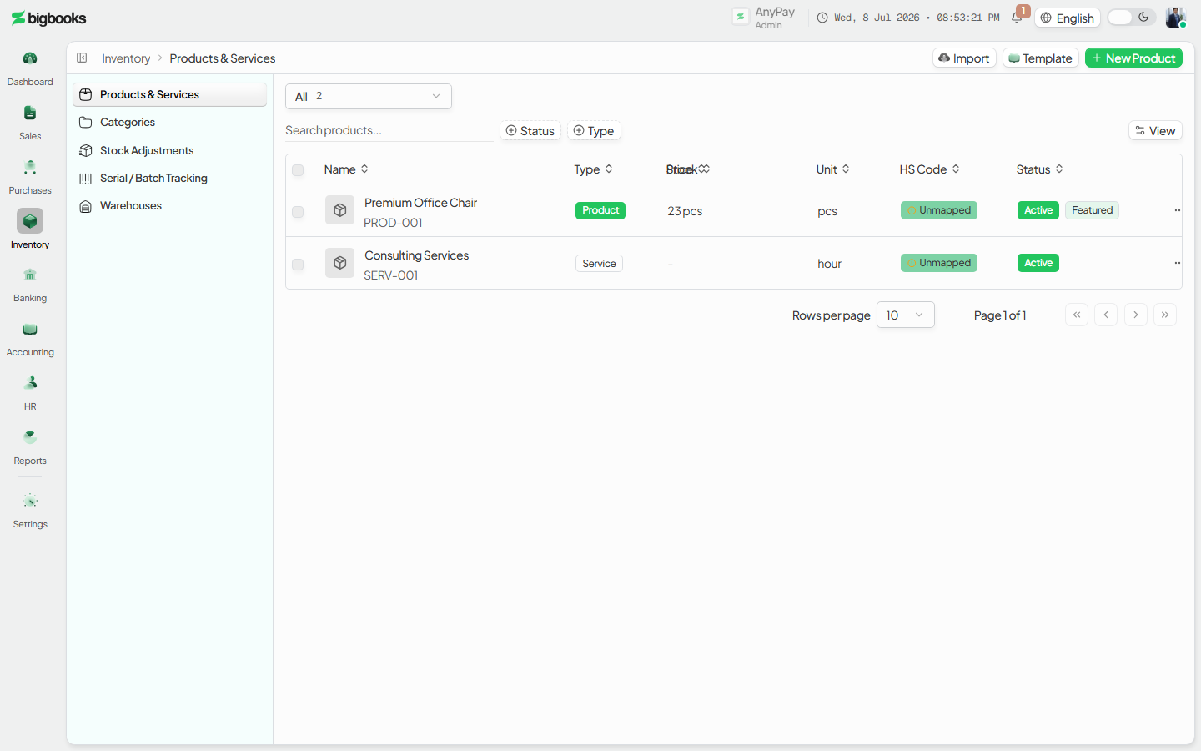This screenshot has height=751, width=1201.
Task: Open the All products filter dropdown
Action: [x=369, y=96]
